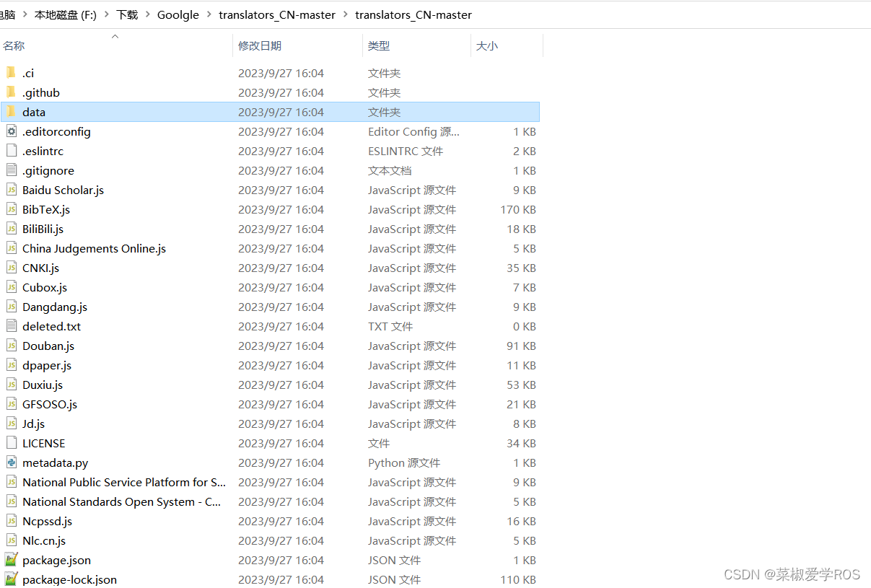Select the package-lock.json file name
871x588 pixels.
[69, 579]
